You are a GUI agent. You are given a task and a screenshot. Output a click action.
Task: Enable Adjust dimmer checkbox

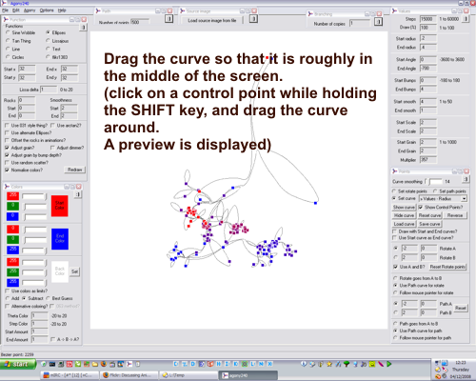[x=52, y=148]
